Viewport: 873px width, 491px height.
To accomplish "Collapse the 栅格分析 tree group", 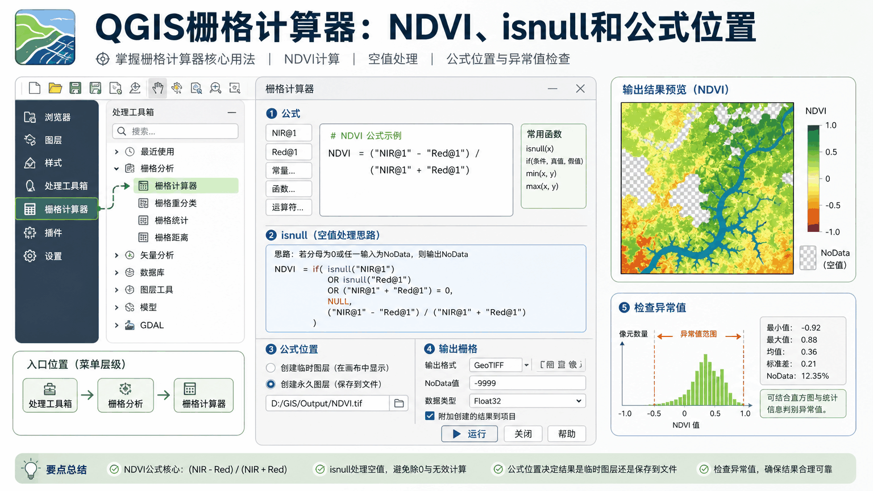I will coord(117,169).
